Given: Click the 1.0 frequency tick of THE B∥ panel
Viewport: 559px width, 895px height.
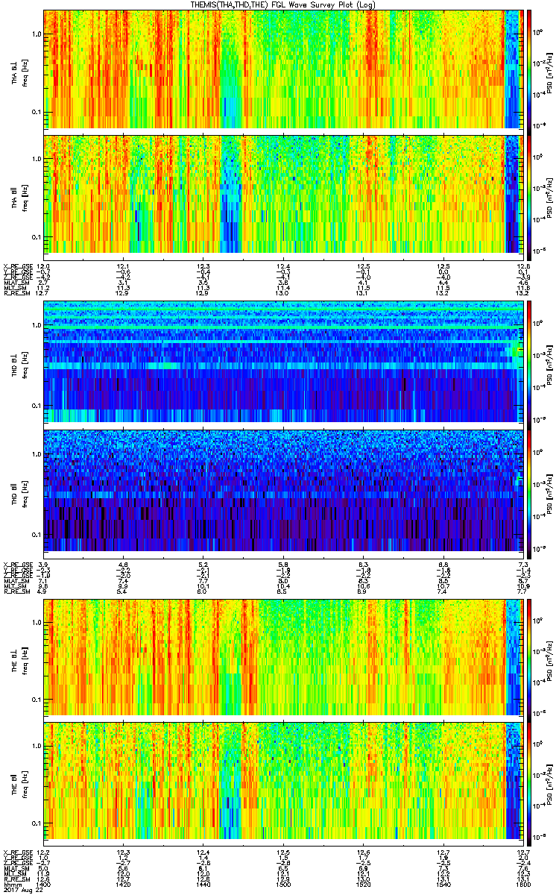Looking at the screenshot, I should [37, 745].
